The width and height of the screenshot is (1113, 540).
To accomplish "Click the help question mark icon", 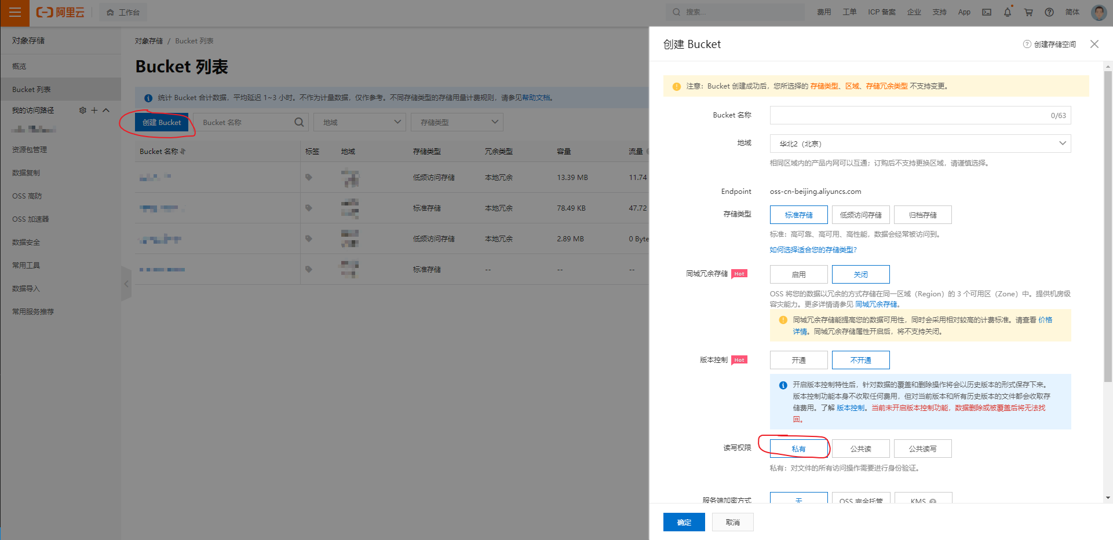I will 1049,12.
